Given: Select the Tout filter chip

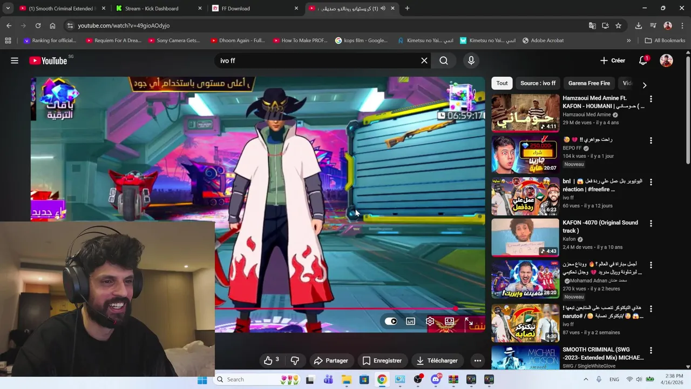Looking at the screenshot, I should coord(502,83).
